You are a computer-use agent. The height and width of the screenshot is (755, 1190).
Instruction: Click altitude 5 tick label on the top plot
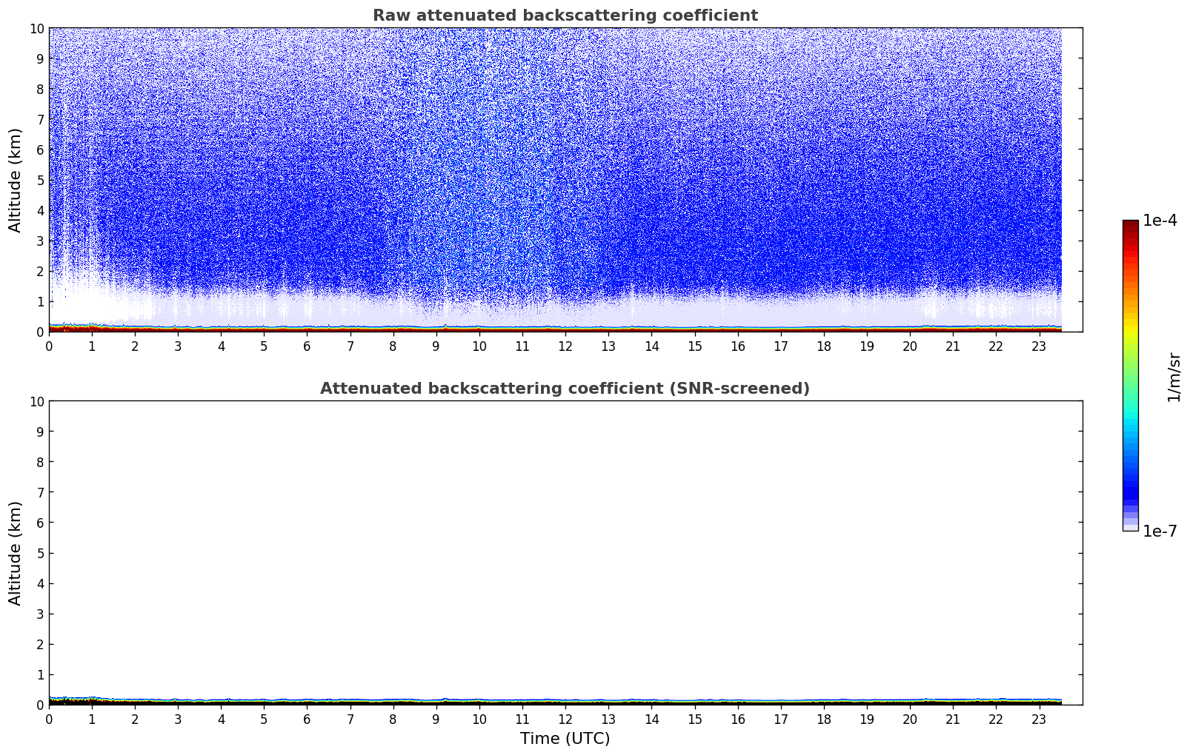point(40,180)
